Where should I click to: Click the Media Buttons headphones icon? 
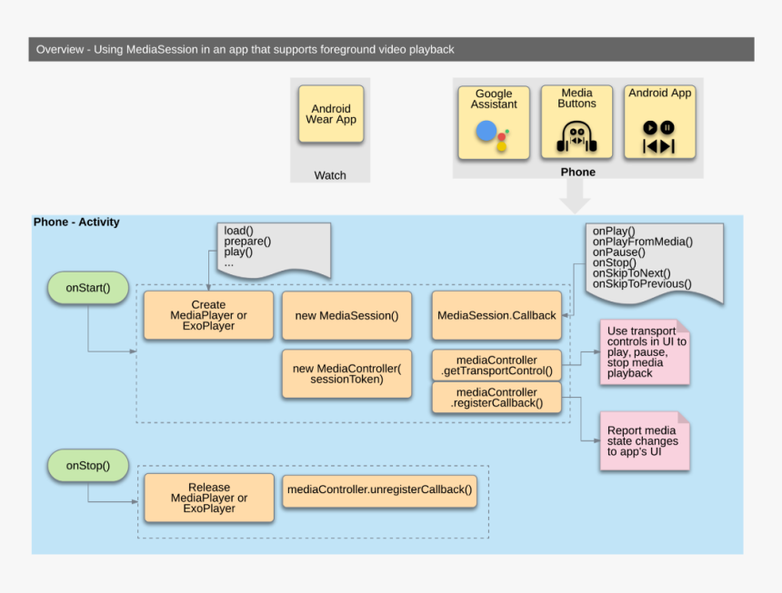tap(576, 136)
